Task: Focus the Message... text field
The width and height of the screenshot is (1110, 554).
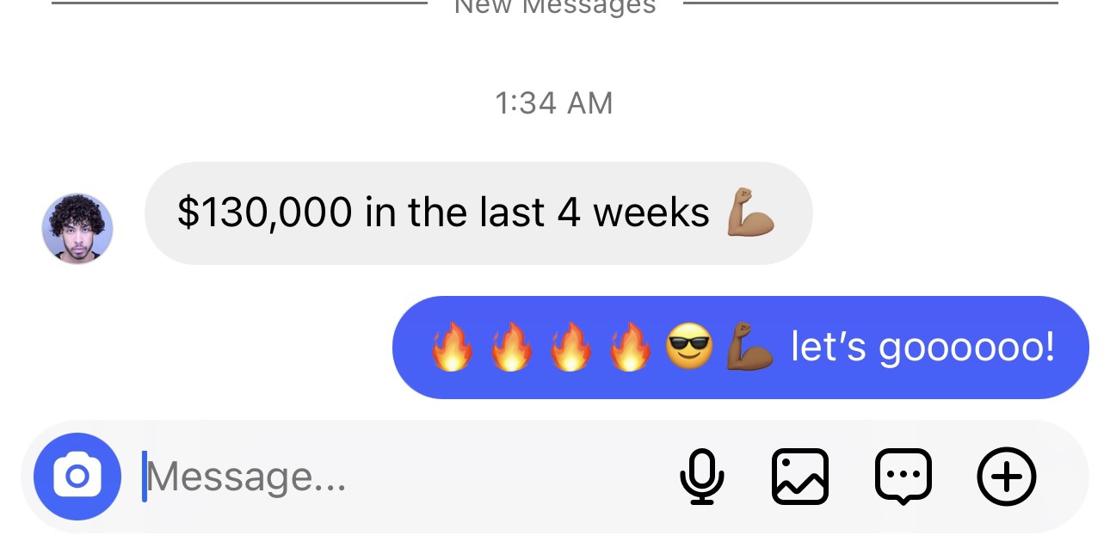Action: coord(404,477)
